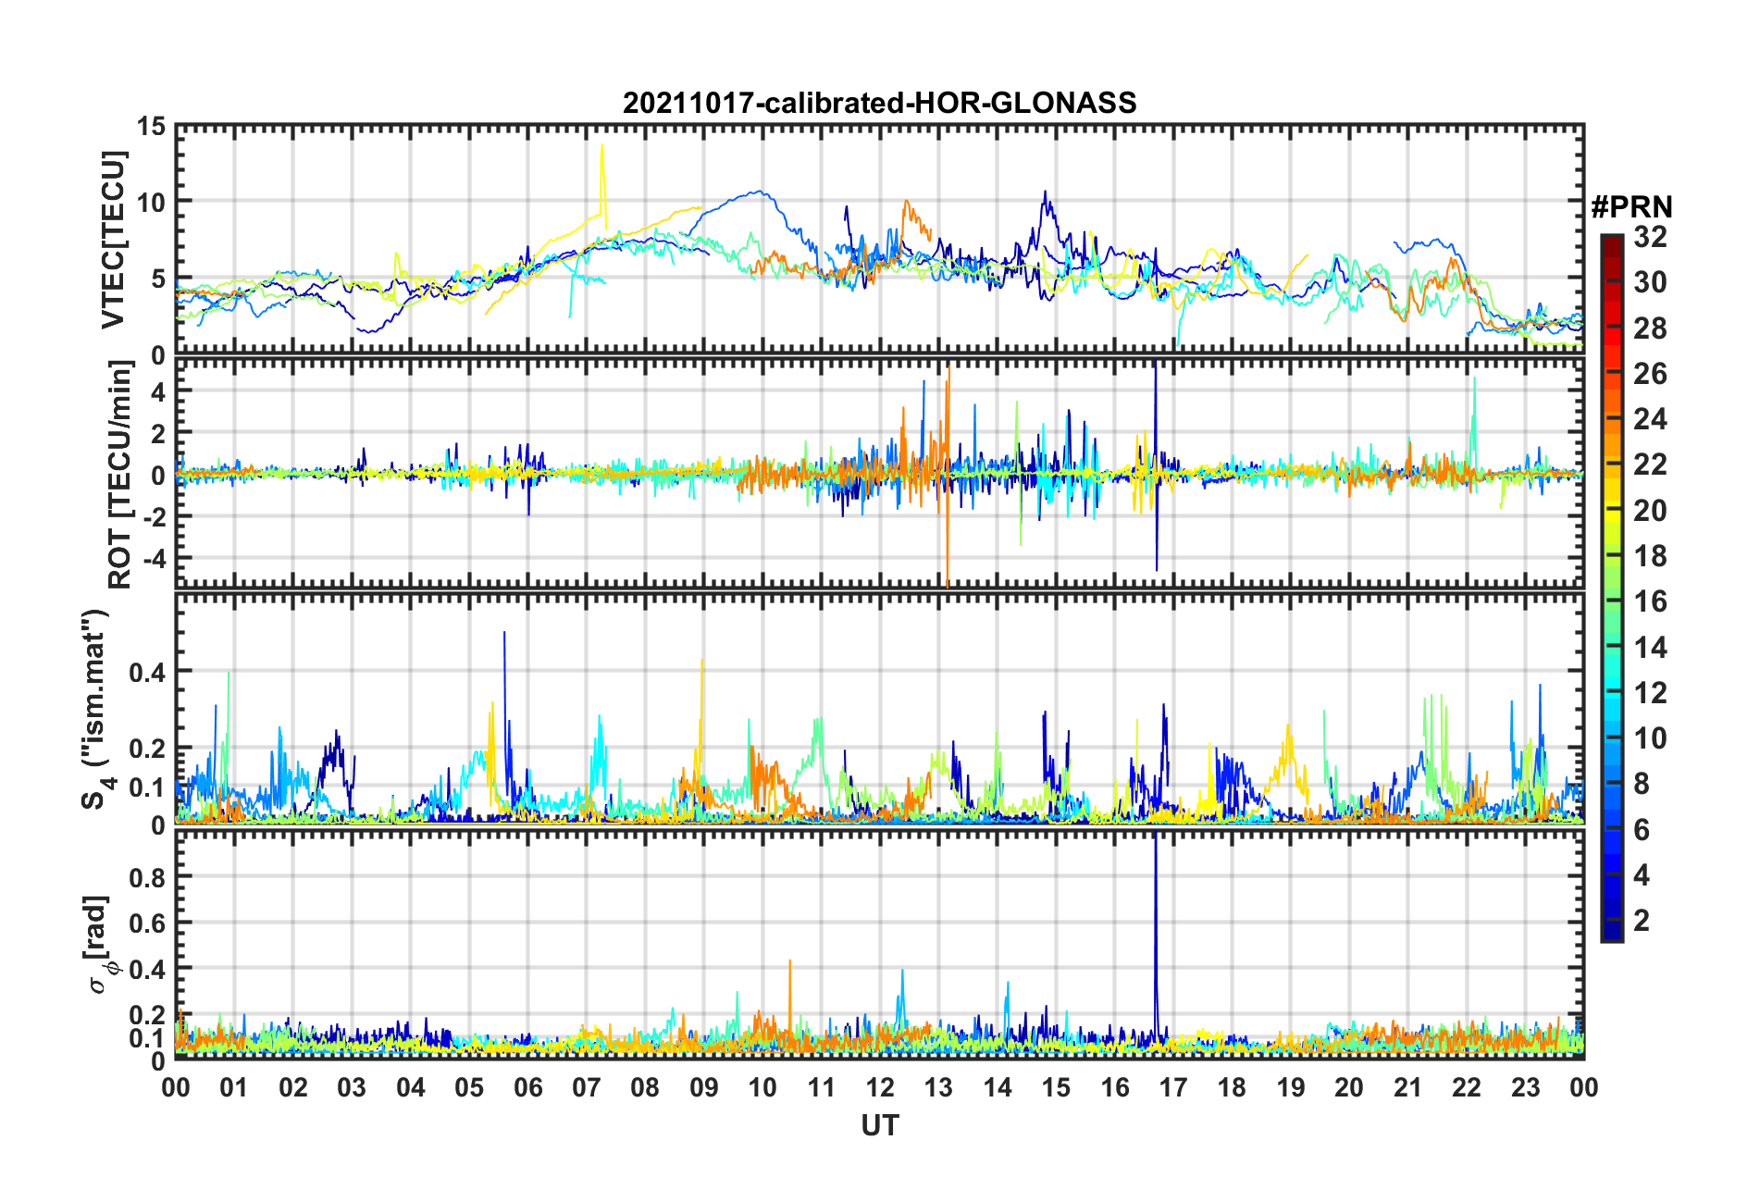The height and width of the screenshot is (1177, 1760).
Task: Select colorbar tick label 20
Action: (1650, 511)
